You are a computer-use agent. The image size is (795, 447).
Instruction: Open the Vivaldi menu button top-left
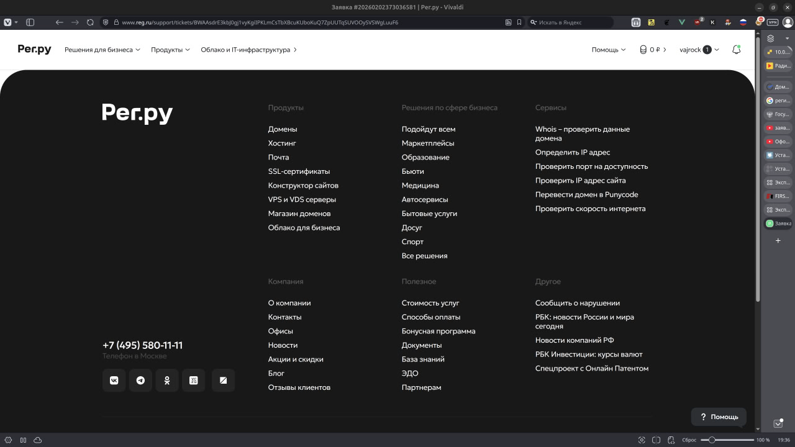pos(7,22)
